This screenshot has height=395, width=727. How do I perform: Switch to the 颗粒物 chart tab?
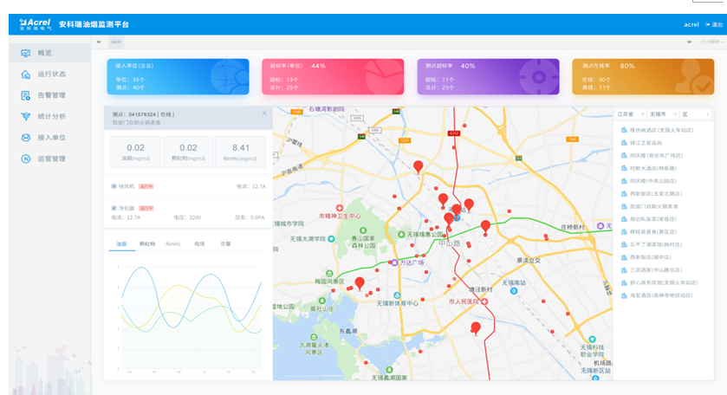pos(148,244)
